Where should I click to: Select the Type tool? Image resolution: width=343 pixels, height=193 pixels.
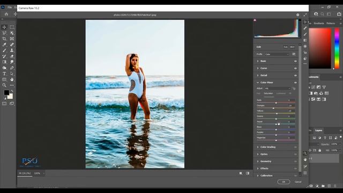tap(4, 74)
